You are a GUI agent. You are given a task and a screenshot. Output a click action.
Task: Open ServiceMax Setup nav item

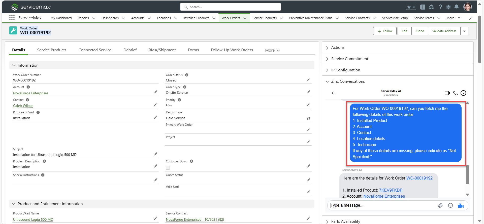[395, 18]
